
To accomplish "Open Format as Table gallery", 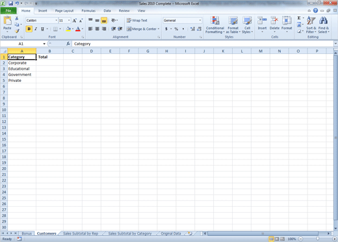I will tap(233, 25).
